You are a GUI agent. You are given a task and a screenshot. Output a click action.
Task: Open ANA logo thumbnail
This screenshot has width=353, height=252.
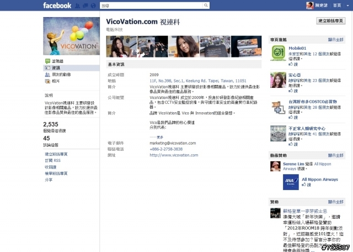291,182
